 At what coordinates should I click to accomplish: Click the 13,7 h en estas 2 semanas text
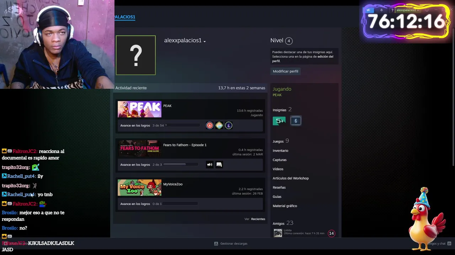242,88
